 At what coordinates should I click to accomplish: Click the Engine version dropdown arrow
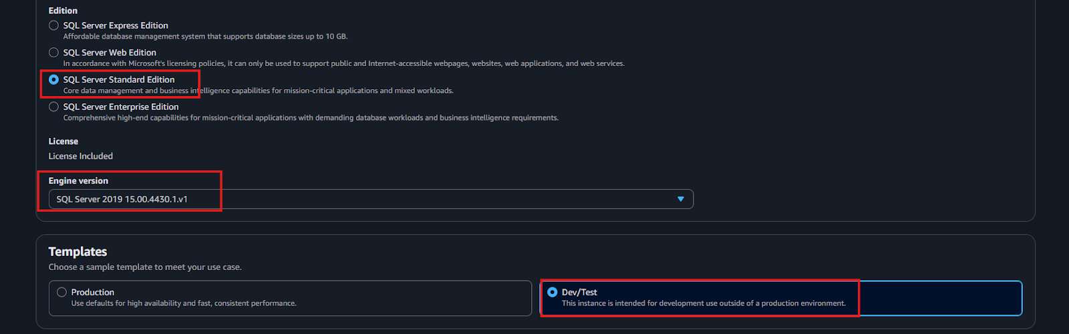[x=680, y=199]
